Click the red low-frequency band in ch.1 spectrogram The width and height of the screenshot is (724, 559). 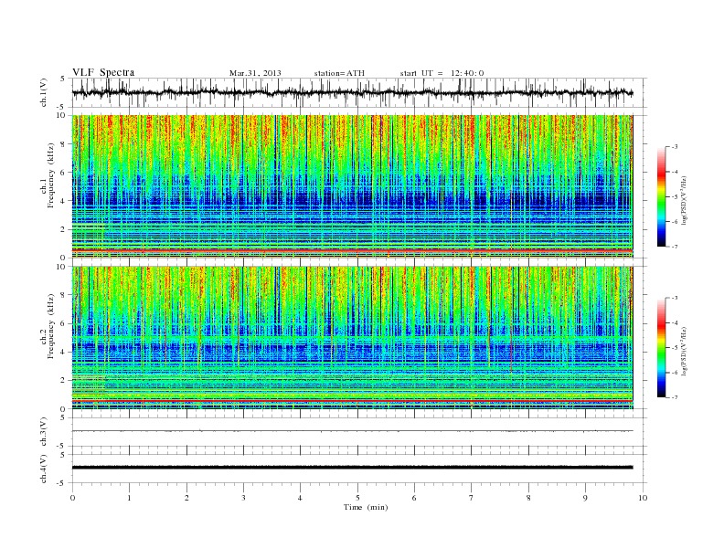[x=352, y=249]
